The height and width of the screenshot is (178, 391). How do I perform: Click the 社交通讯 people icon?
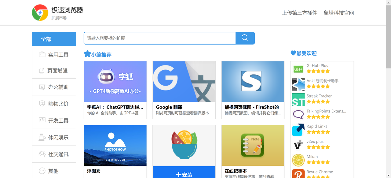tap(42, 154)
